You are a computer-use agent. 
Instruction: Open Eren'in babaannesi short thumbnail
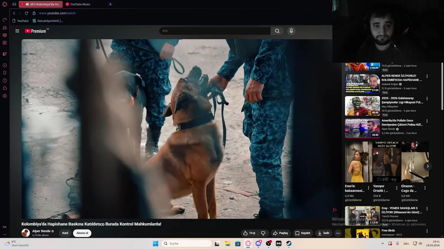[x=359, y=162]
